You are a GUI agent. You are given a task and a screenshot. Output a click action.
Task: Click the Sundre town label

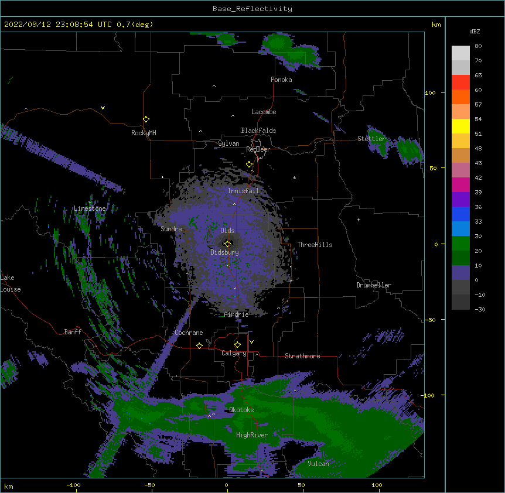[x=171, y=229]
